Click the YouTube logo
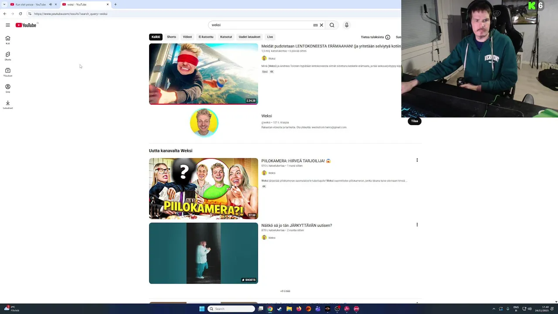This screenshot has height=314, width=558. pos(26,25)
